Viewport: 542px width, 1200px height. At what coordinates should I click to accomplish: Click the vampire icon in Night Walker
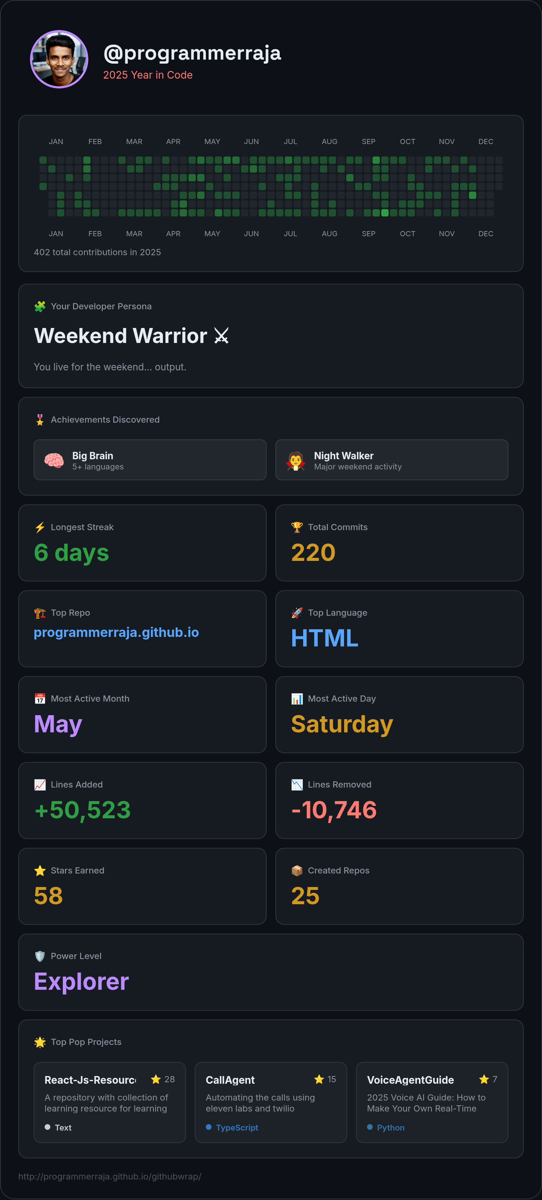[296, 460]
